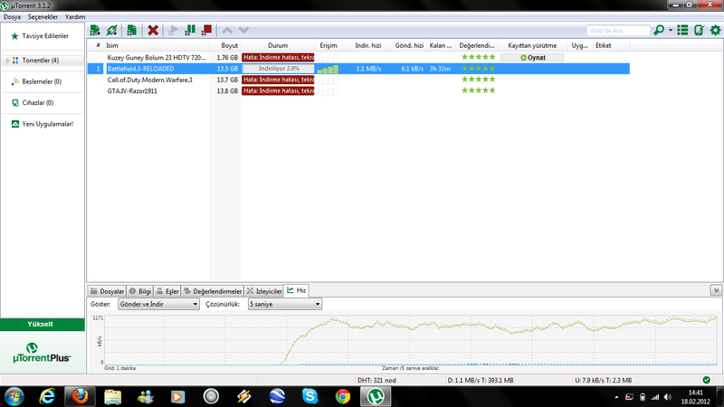Open the Yardım menu
The image size is (724, 407).
point(75,16)
